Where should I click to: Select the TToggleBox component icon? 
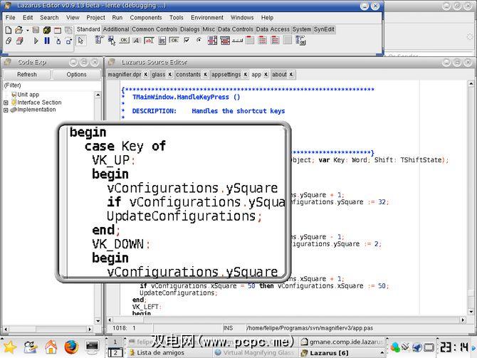tap(174, 40)
